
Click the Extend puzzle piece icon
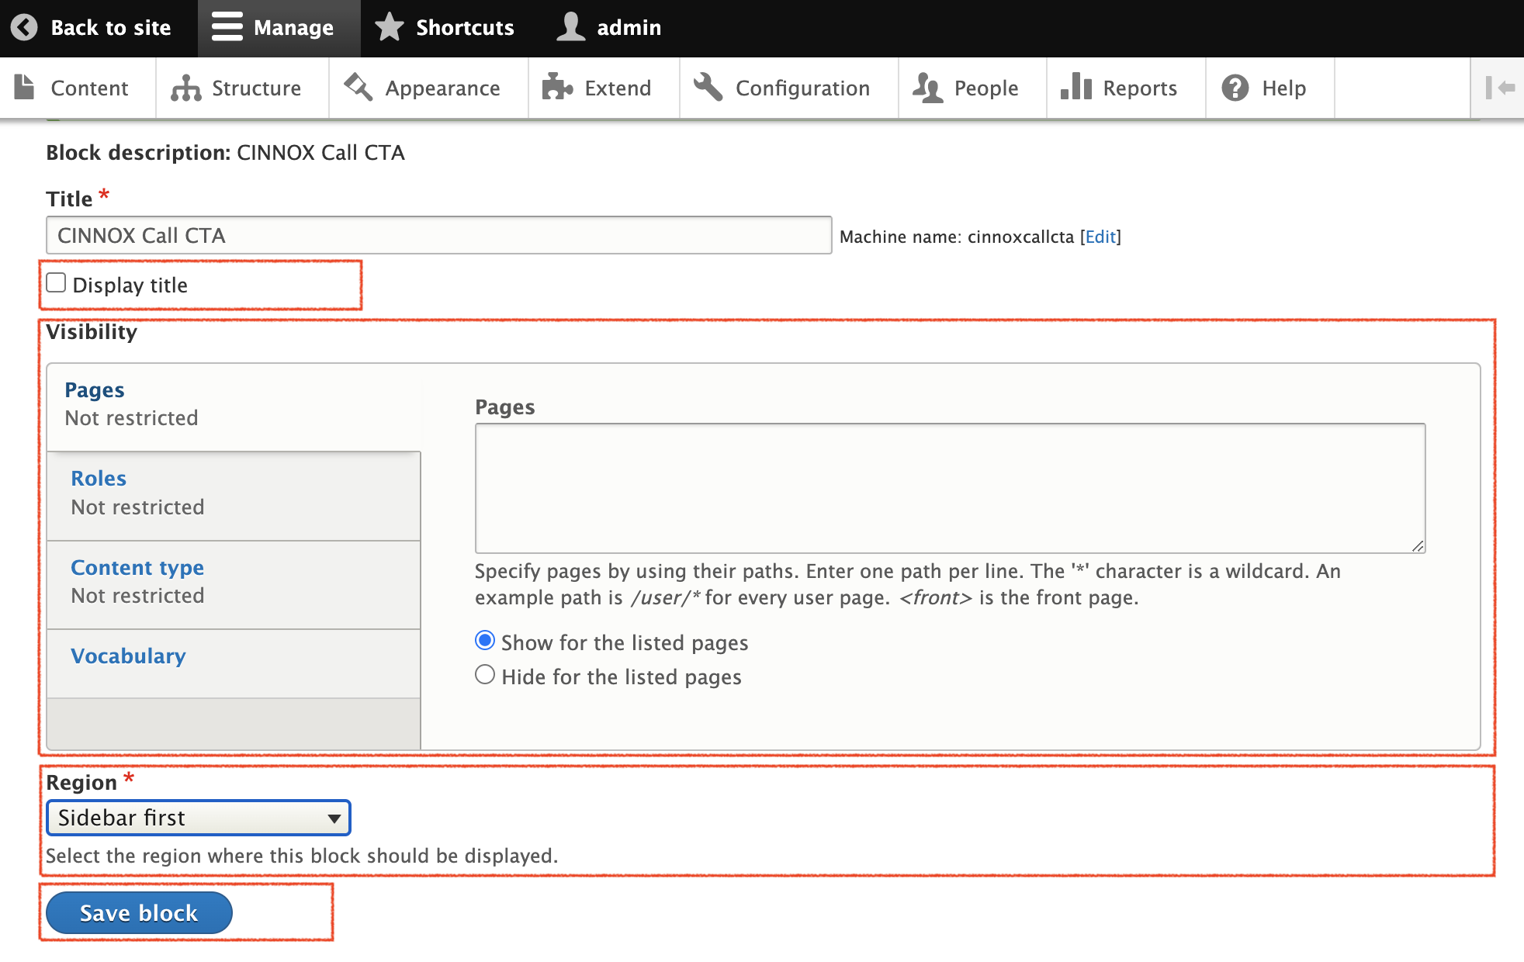(556, 88)
